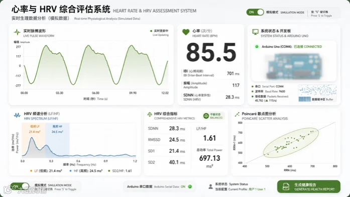The image size is (350, 197).
Task: Click the Baud Rate 9600 entry
Action: (268, 91)
